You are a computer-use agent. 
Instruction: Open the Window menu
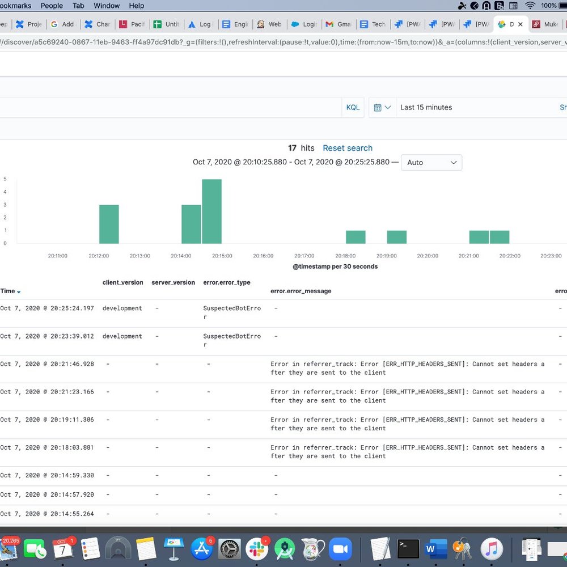click(107, 6)
